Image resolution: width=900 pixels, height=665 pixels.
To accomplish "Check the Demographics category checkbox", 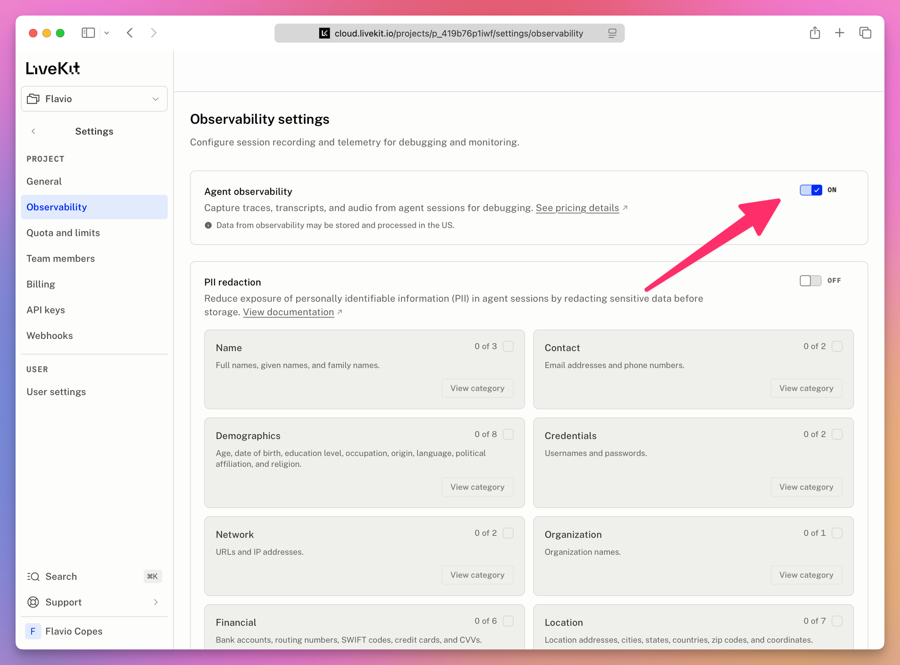I will point(508,434).
